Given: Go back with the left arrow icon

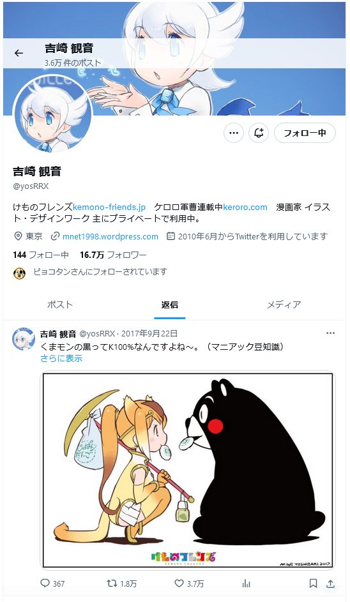Looking at the screenshot, I should point(19,53).
